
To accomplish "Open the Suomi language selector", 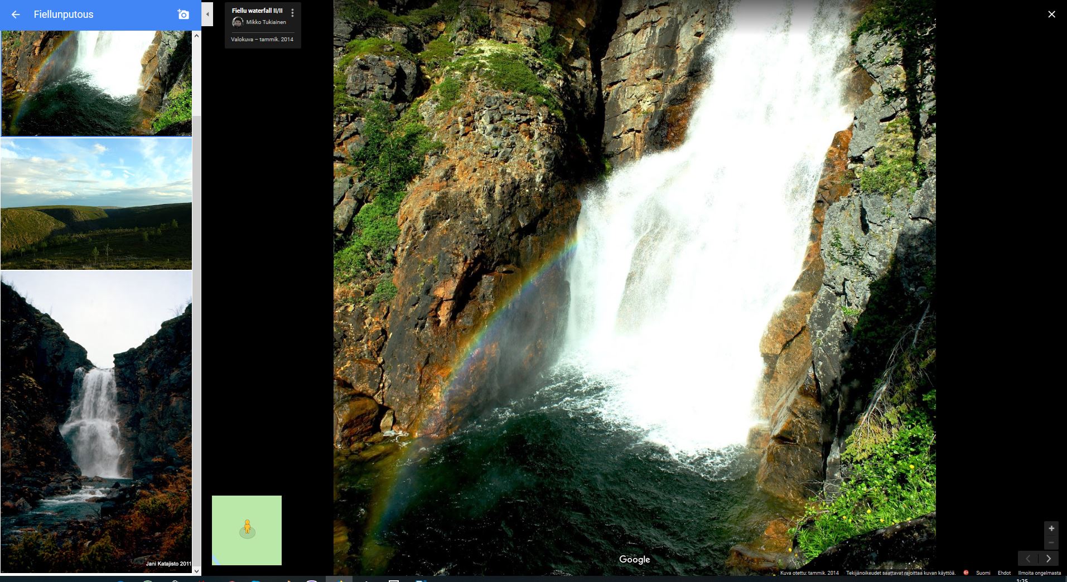I will click(983, 573).
